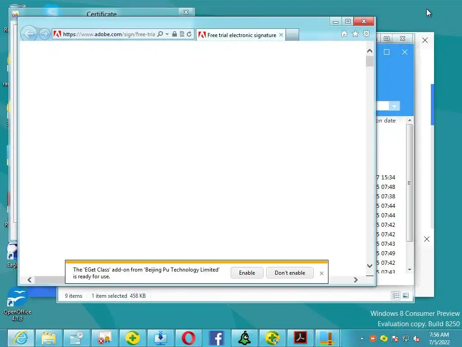Click the search magnifier in the address bar
462x347 pixels.
pyautogui.click(x=160, y=34)
